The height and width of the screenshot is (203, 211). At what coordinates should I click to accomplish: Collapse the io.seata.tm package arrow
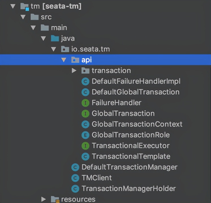click(53, 49)
